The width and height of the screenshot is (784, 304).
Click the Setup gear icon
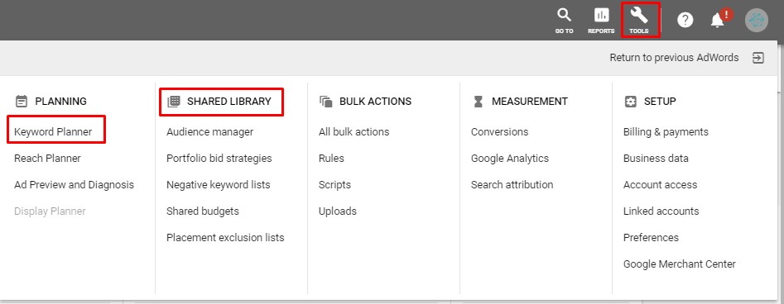tap(631, 102)
